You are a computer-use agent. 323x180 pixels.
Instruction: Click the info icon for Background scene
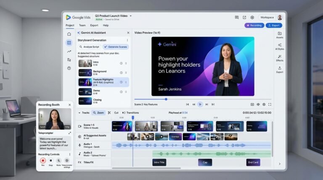121,73
